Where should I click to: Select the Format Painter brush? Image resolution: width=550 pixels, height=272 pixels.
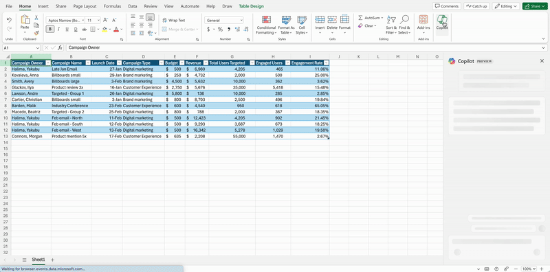[x=36, y=33]
